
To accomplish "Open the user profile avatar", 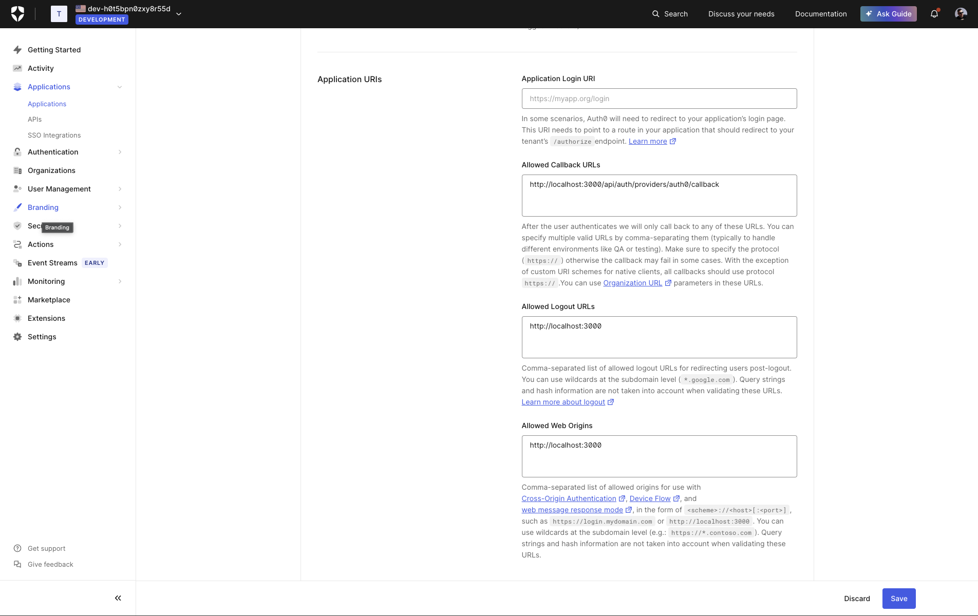I will [x=961, y=14].
